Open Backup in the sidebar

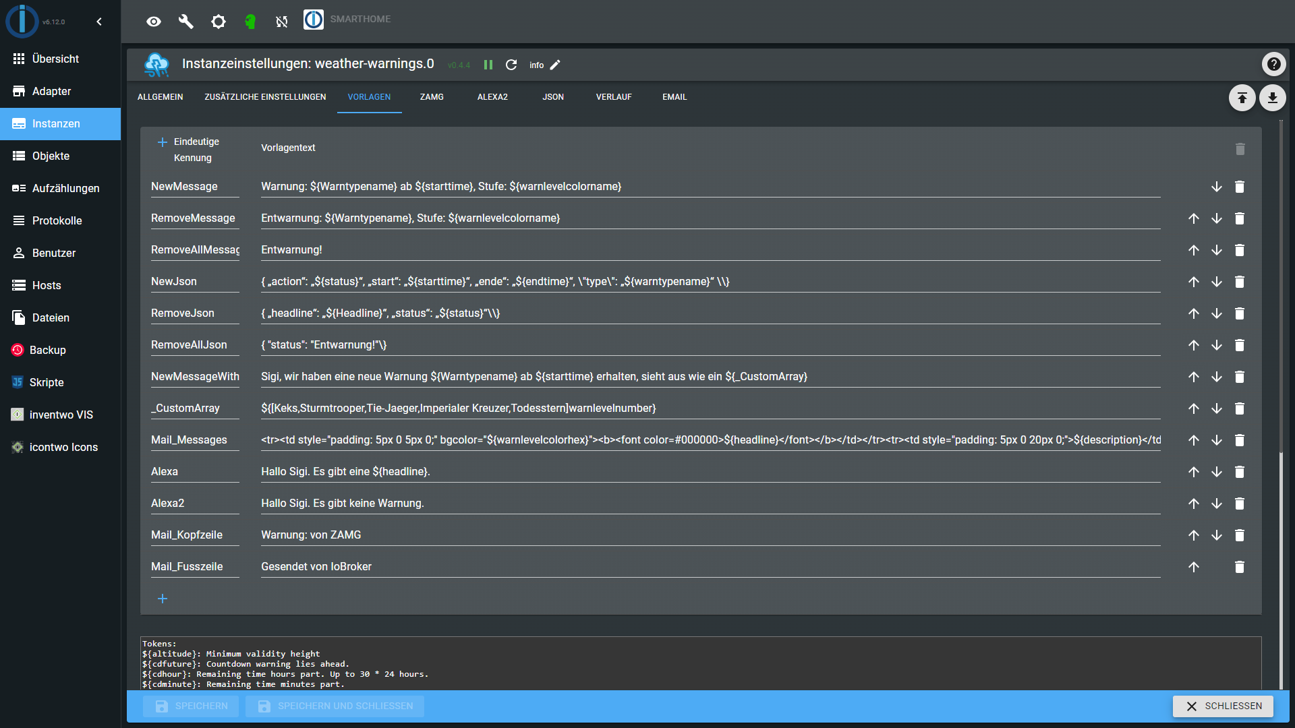point(61,350)
